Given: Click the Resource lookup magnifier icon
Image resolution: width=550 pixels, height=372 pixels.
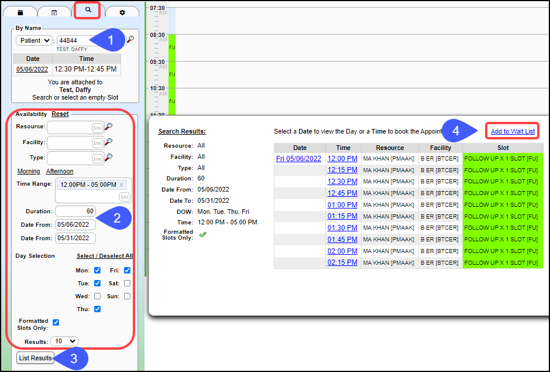Looking at the screenshot, I should pyautogui.click(x=109, y=127).
